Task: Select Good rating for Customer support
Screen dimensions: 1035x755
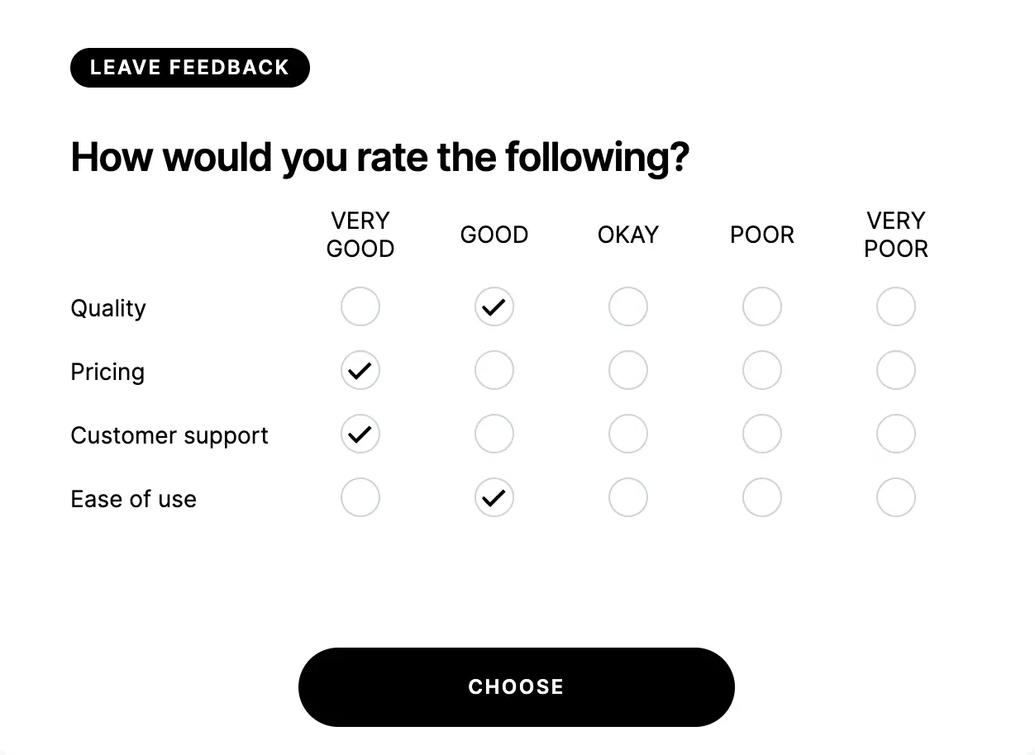Action: point(494,434)
